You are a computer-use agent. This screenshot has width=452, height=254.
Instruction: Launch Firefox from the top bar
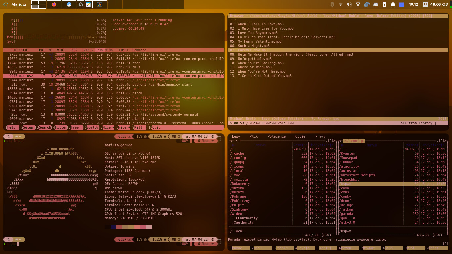54,4
